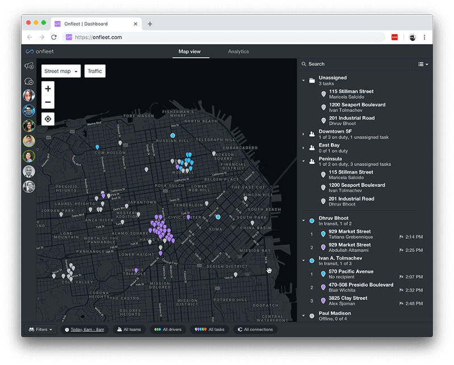This screenshot has width=454, height=365.
Task: Open the new chat message icon
Action: coord(29,81)
